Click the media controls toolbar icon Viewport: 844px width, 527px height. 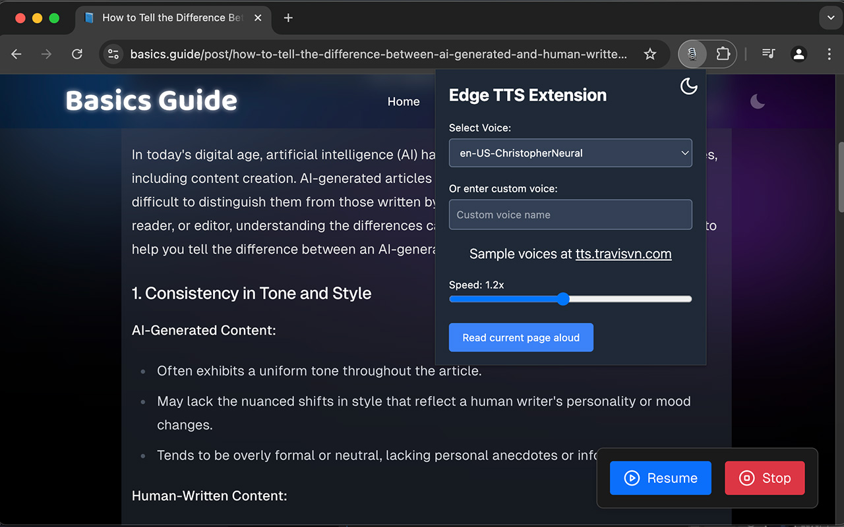[768, 54]
